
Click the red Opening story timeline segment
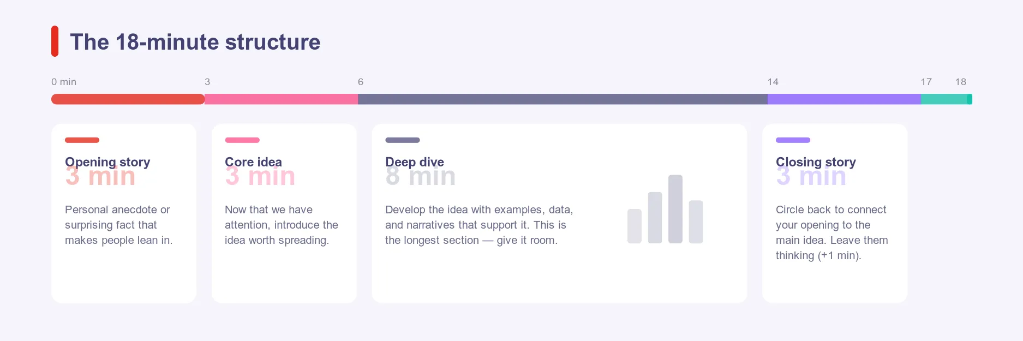click(128, 99)
